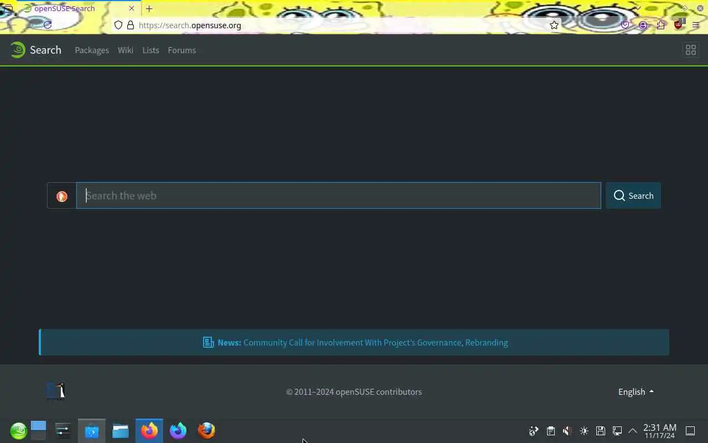Open System Settings from taskbar

point(63,430)
